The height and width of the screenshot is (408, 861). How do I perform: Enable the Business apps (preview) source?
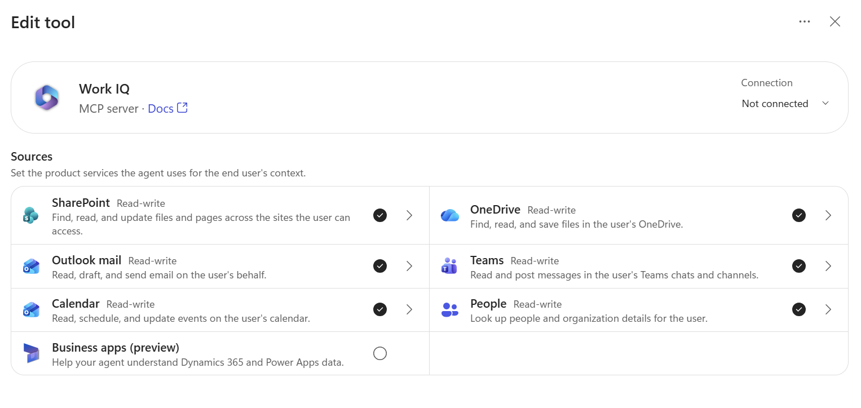coord(380,353)
